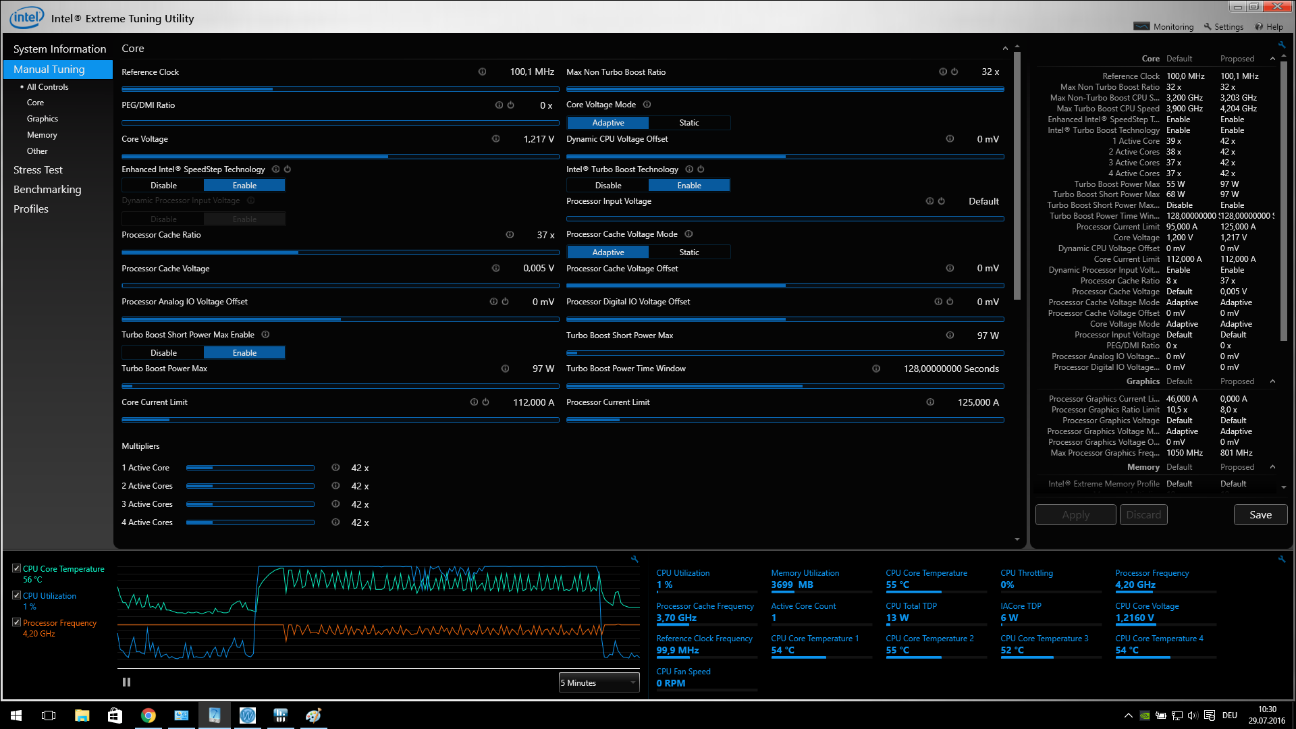1296x729 pixels.
Task: Click Windows Start button
Action: (16, 715)
